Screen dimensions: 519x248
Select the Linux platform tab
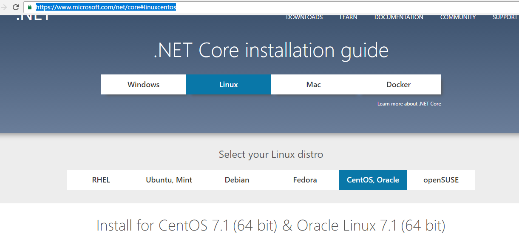[229, 84]
